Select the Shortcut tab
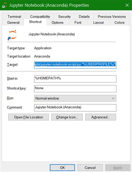The height and width of the screenshot is (172, 132). [35, 22]
